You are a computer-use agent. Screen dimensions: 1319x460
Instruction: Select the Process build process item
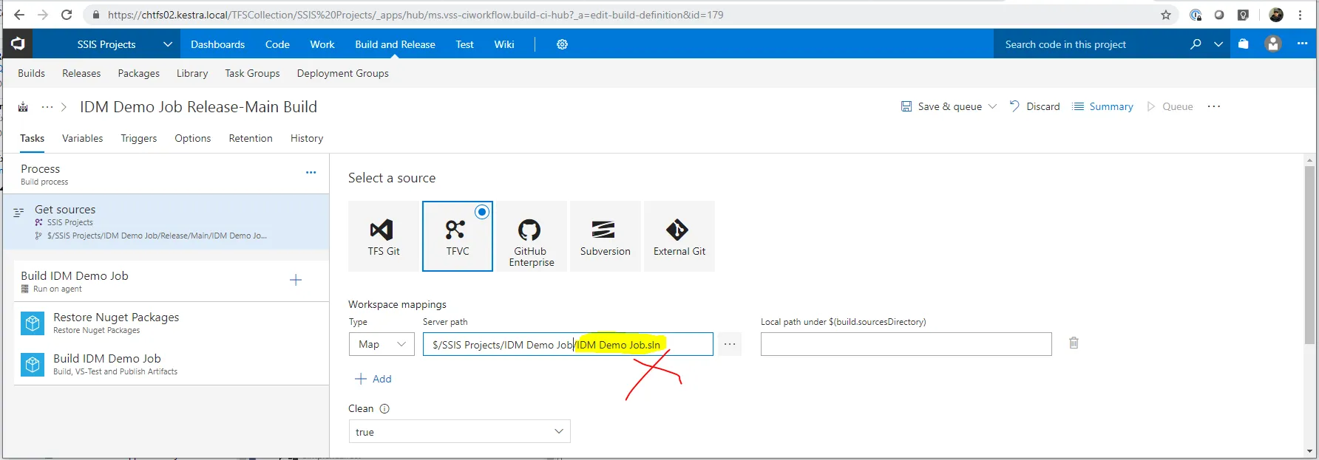(x=166, y=174)
